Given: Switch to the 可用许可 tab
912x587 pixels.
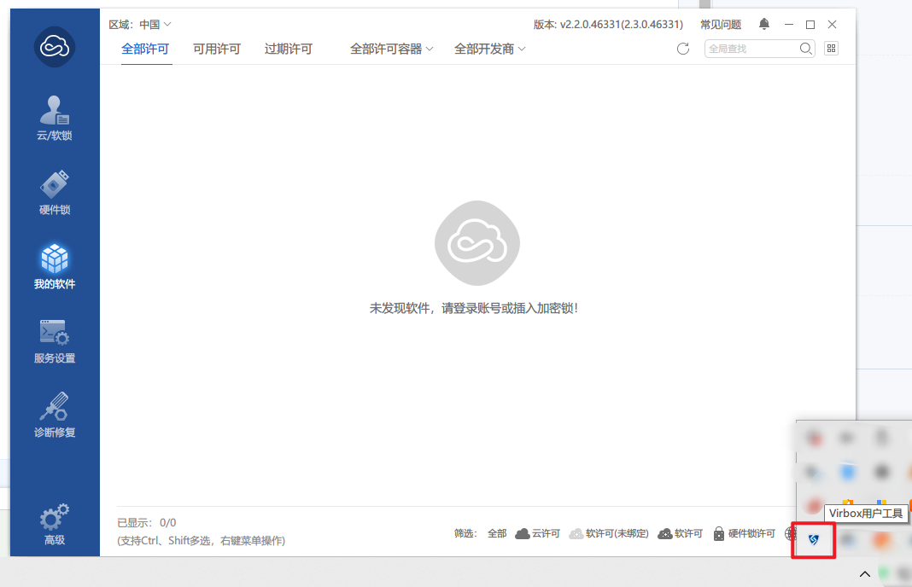Looking at the screenshot, I should [217, 49].
